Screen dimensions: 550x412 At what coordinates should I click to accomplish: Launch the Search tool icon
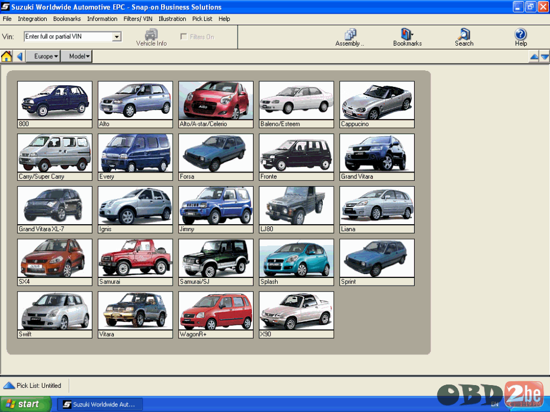point(464,37)
